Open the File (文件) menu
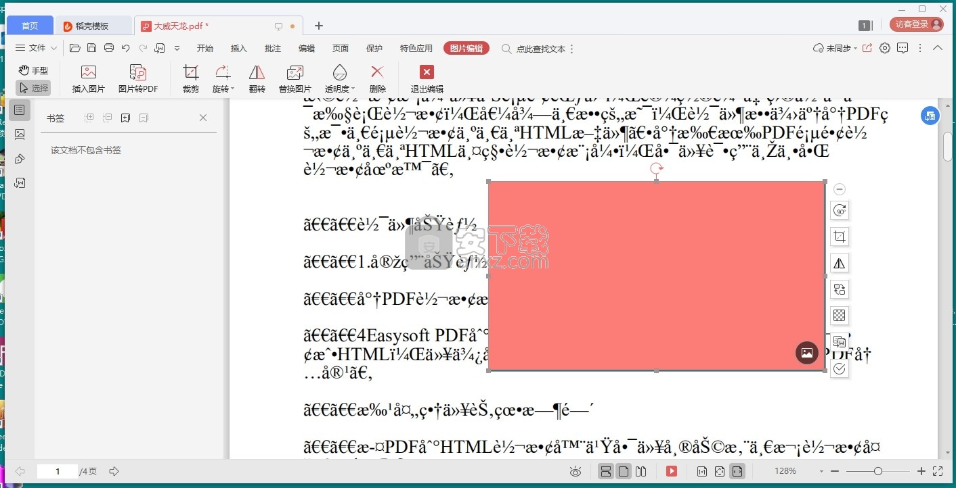 36,48
